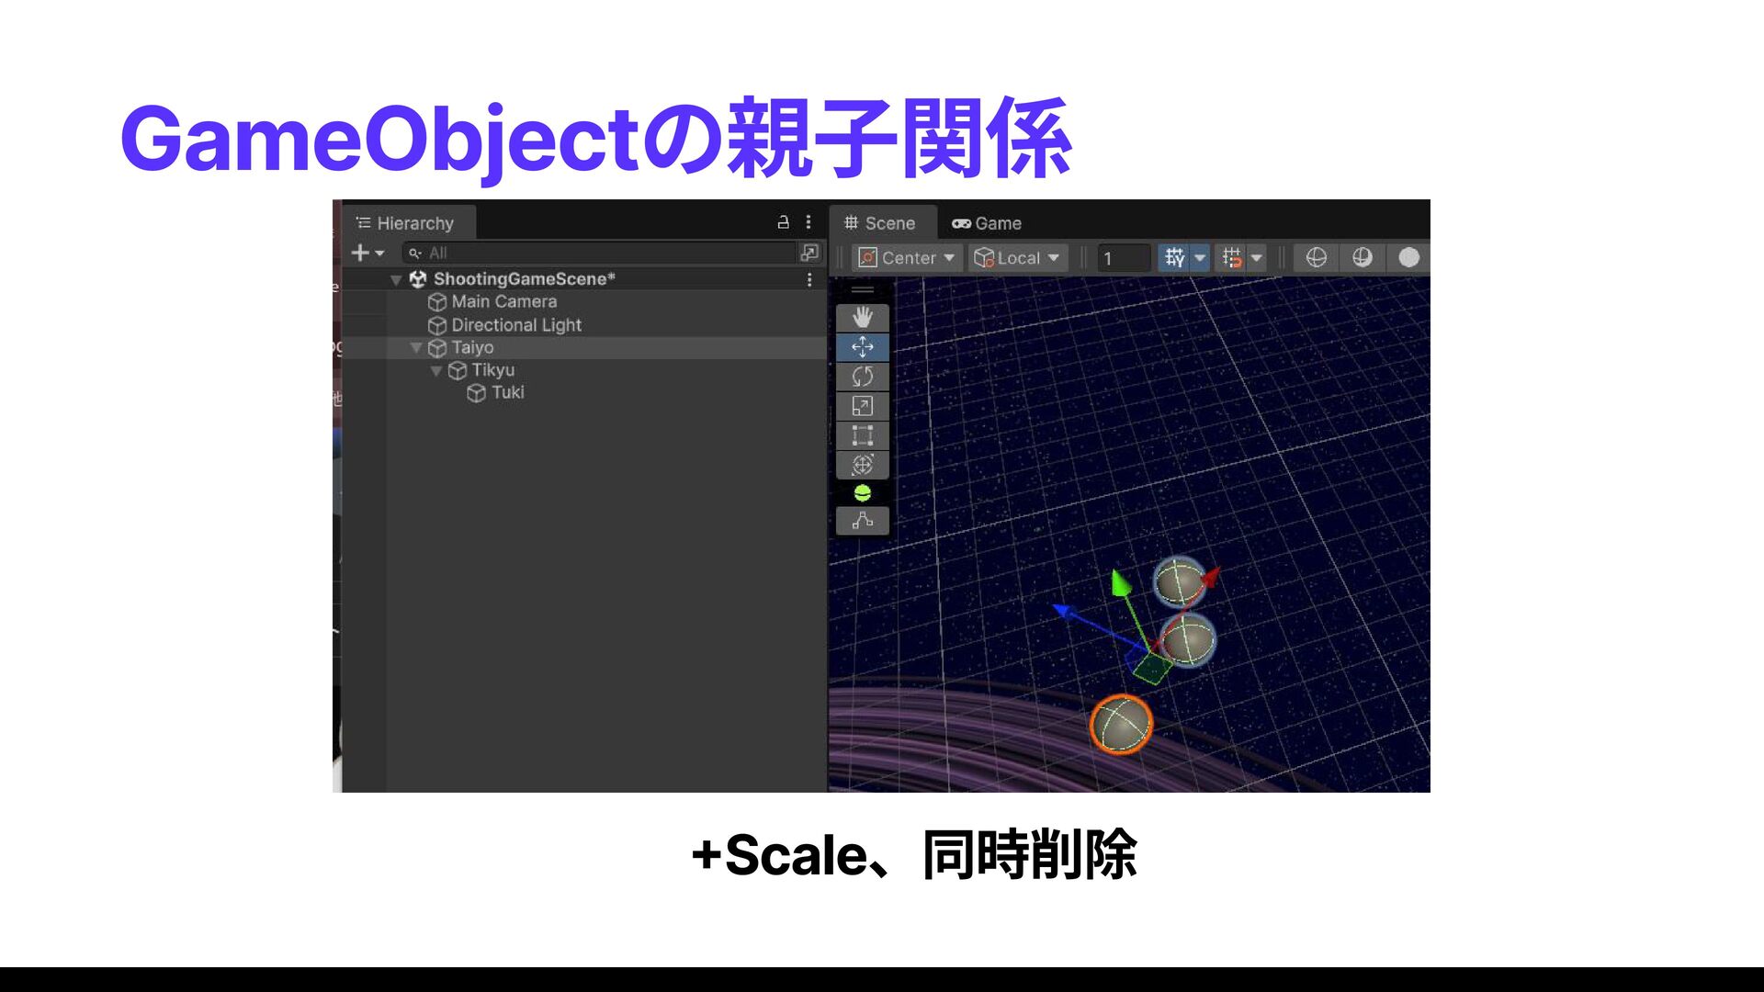Open the Center pivot mode dropdown
Viewport: 1764px width, 992px height.
click(906, 258)
